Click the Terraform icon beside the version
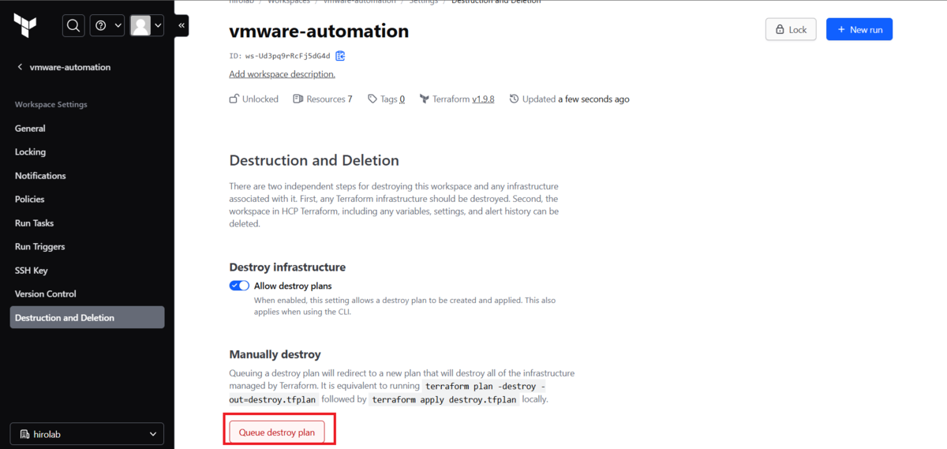 pos(424,99)
